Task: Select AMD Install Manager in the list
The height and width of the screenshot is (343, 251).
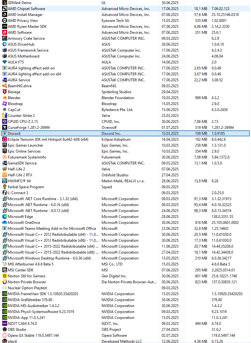Action: (25, 15)
